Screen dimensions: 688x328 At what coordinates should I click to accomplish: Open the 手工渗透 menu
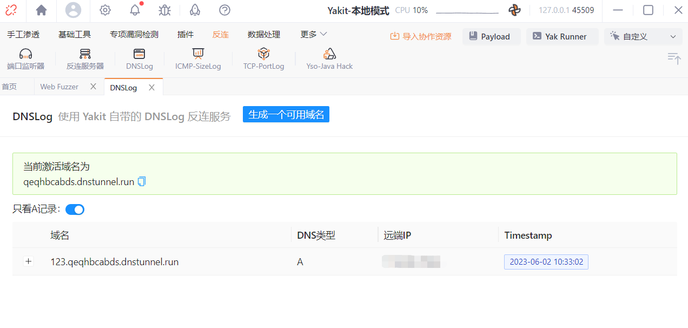tap(23, 34)
